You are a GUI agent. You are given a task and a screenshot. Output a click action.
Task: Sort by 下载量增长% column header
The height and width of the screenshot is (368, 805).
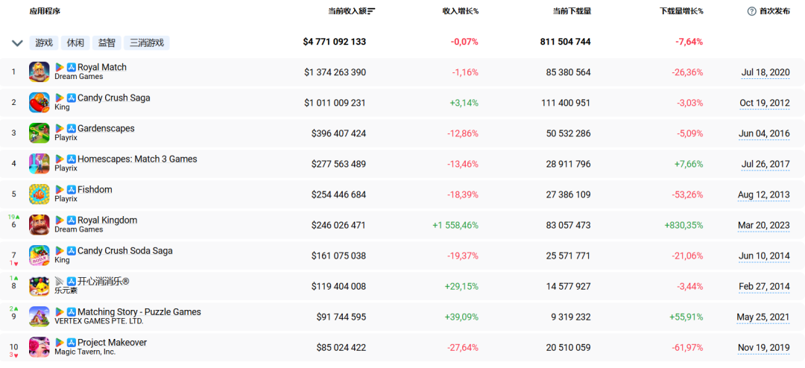pos(681,11)
